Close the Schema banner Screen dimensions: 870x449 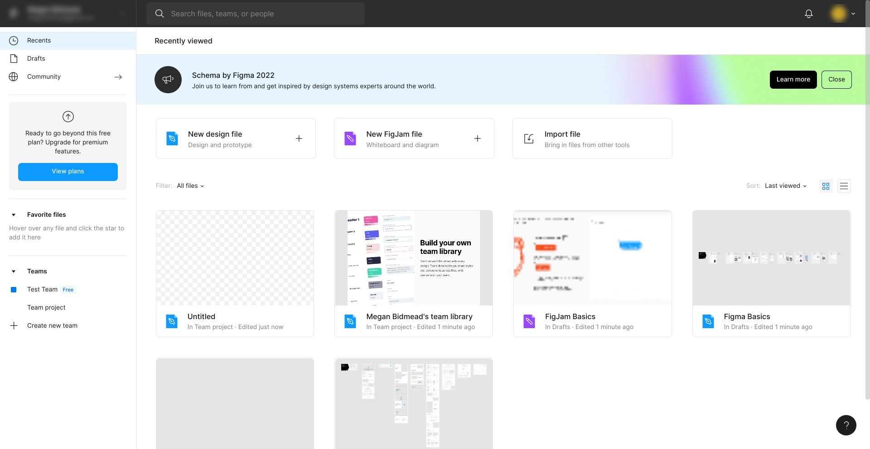pos(836,80)
